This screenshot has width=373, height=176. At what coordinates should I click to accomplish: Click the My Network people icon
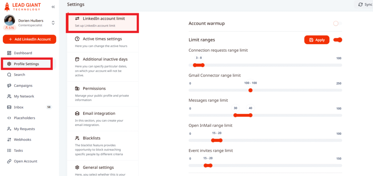[9, 97]
